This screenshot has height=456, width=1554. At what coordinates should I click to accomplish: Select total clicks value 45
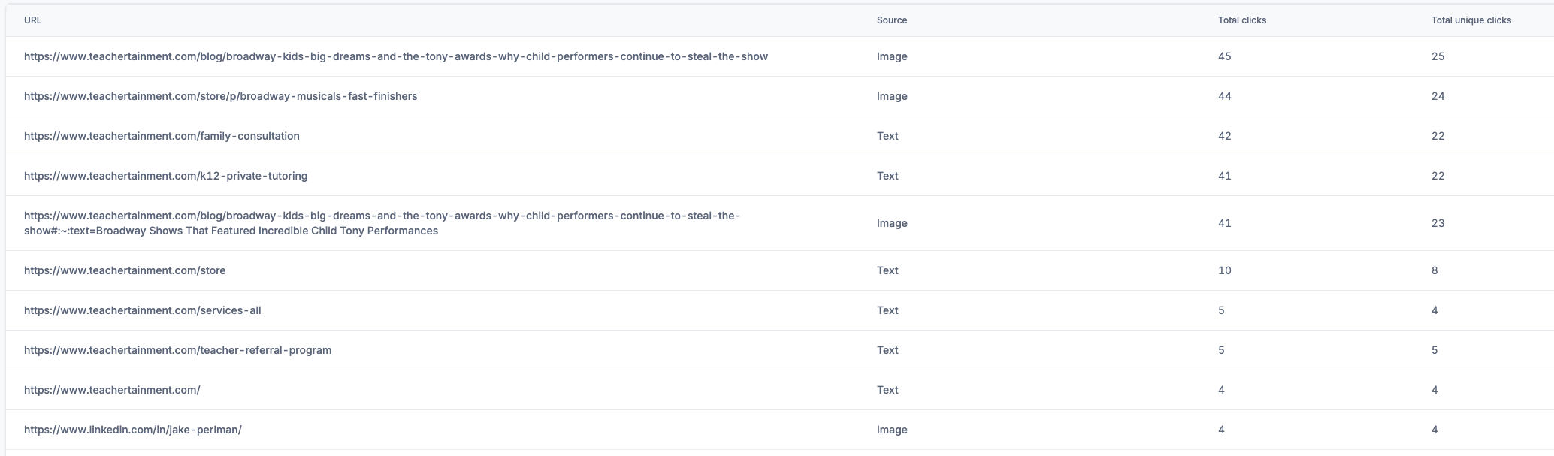click(1225, 56)
